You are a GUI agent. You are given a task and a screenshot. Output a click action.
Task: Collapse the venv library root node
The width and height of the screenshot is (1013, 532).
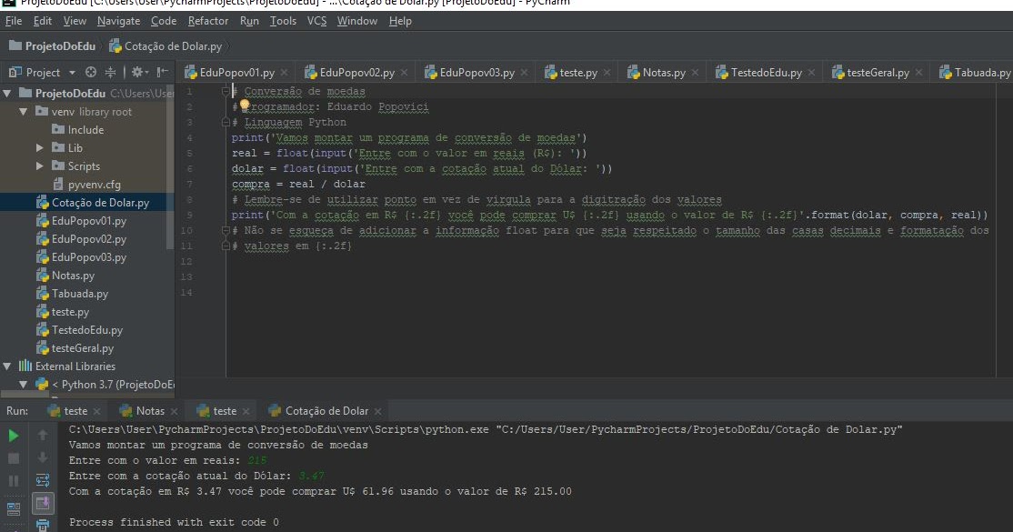(23, 112)
